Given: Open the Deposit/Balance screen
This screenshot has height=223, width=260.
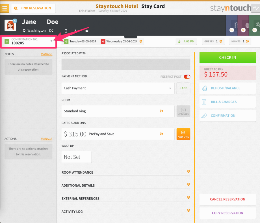Looking at the screenshot, I should pos(227,88).
